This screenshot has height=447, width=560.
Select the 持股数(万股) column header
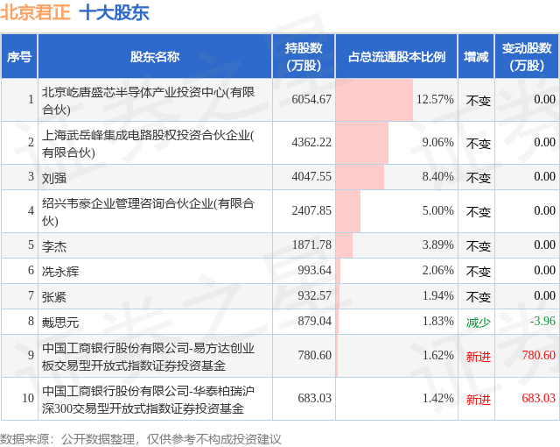[304, 56]
